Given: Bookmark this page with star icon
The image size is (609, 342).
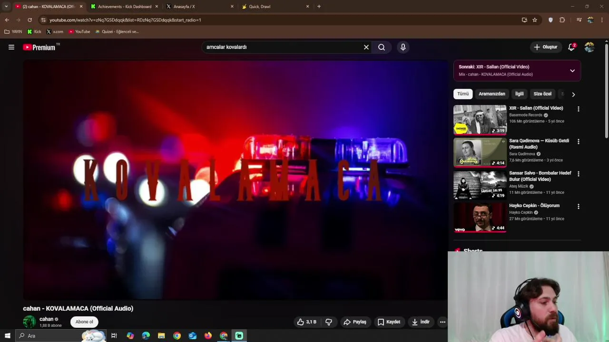Looking at the screenshot, I should click(535, 20).
